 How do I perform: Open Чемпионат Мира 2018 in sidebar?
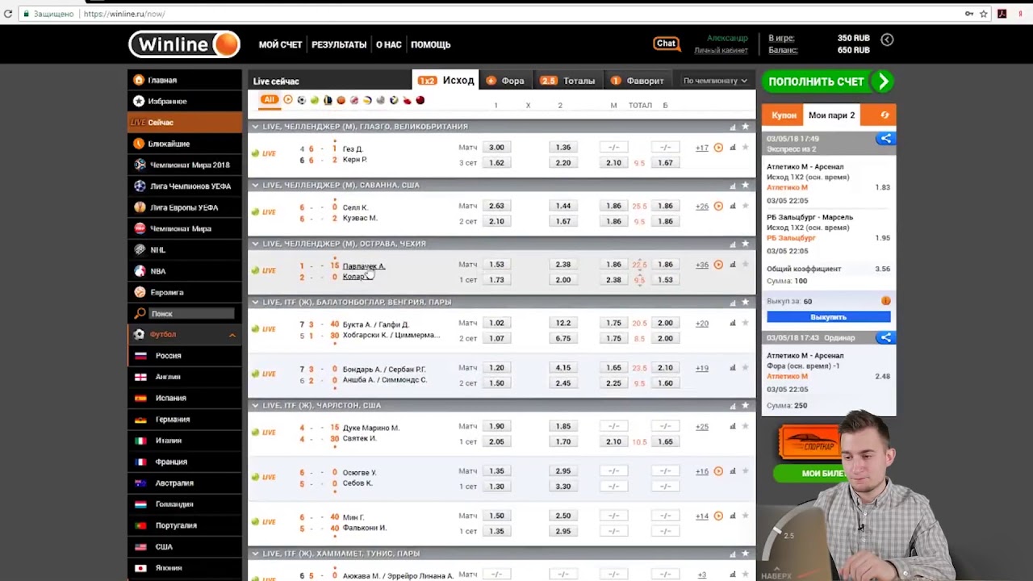coord(186,165)
